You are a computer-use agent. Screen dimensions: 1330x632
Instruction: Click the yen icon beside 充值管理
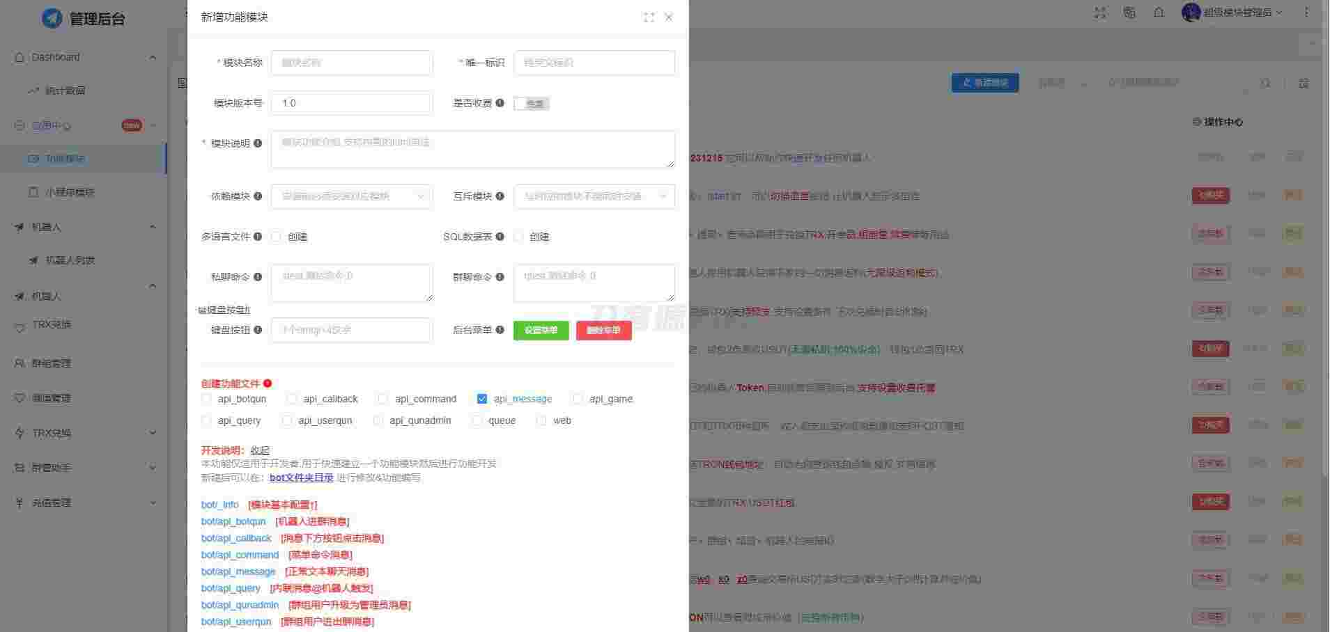[x=20, y=503]
